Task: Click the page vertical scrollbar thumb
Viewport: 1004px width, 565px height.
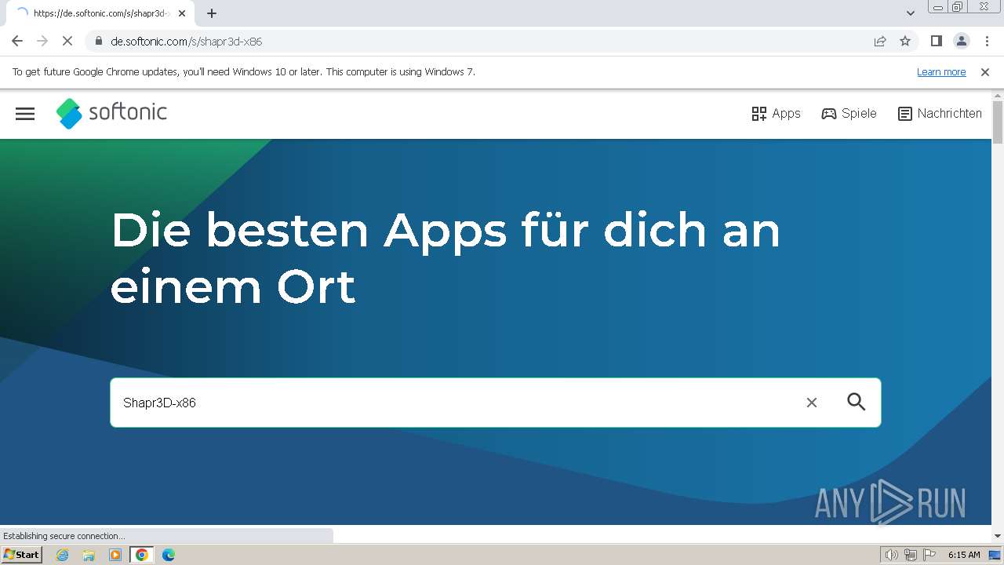Action: (x=998, y=122)
